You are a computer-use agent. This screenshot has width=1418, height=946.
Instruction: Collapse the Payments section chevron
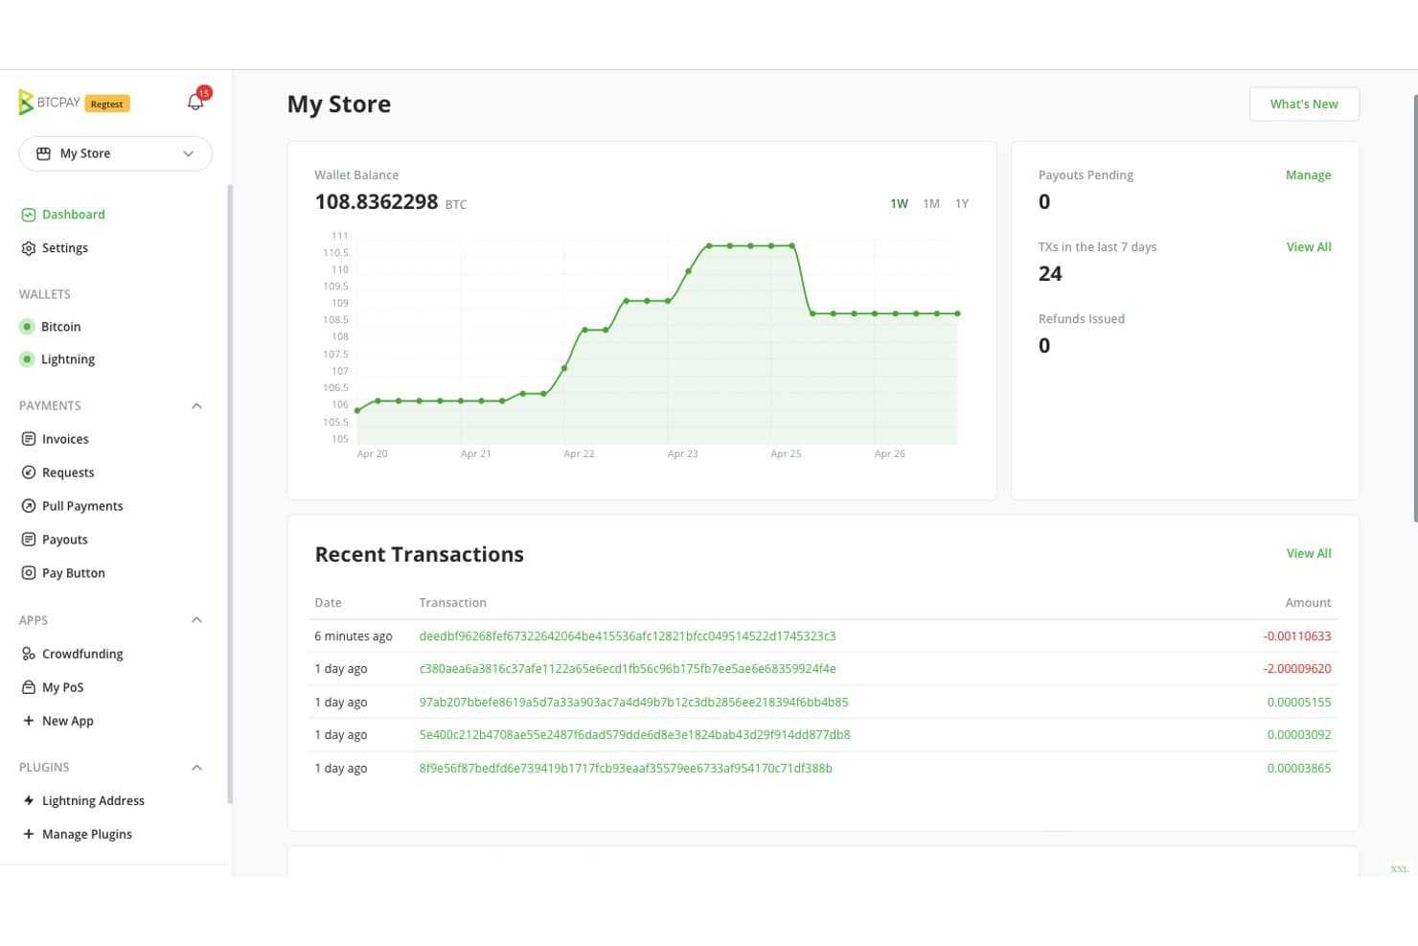tap(196, 406)
